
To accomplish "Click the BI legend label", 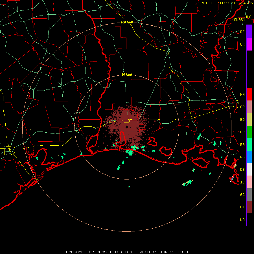I will click(x=242, y=207).
